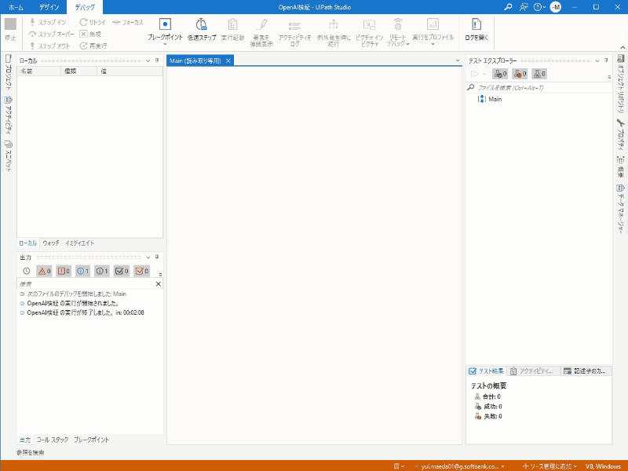Click the search magnifier in title bar
This screenshot has height=471, width=628.
508,7
